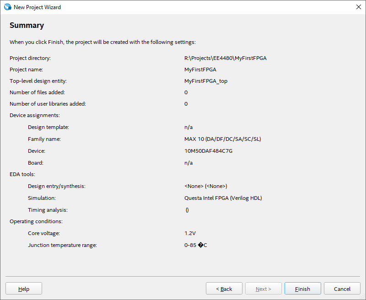Click the Questa Intel FPGA simulation value

point(223,198)
